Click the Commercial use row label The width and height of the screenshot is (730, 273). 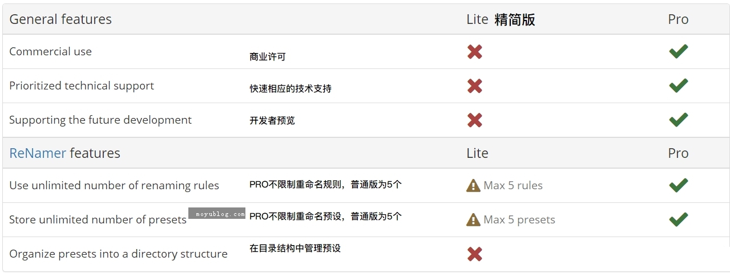pos(50,51)
